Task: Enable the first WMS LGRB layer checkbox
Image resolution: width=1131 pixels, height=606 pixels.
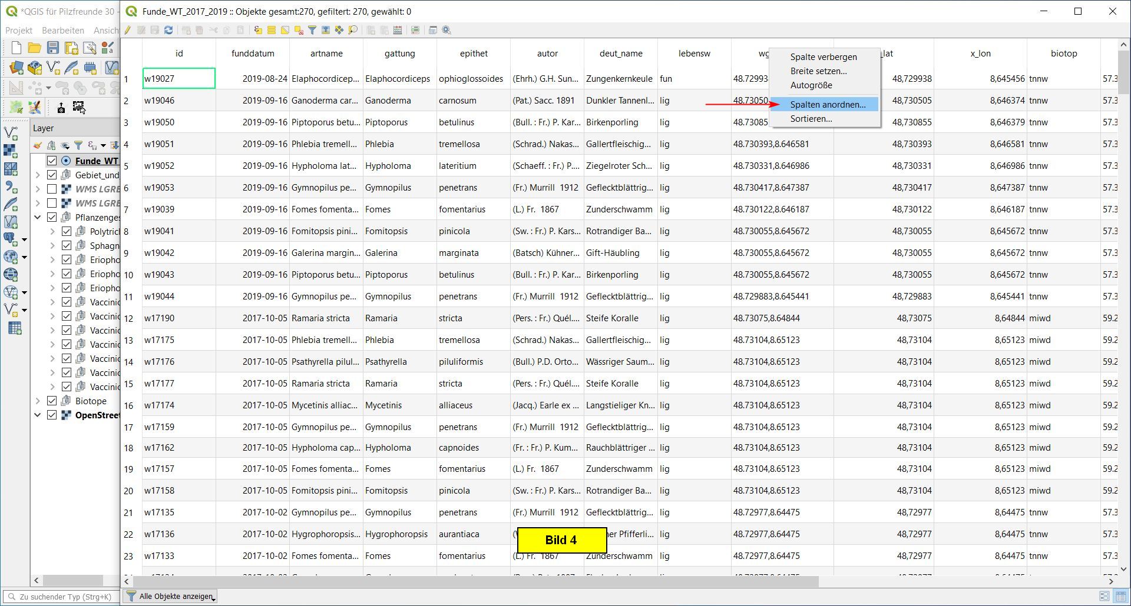Action: pyautogui.click(x=52, y=189)
